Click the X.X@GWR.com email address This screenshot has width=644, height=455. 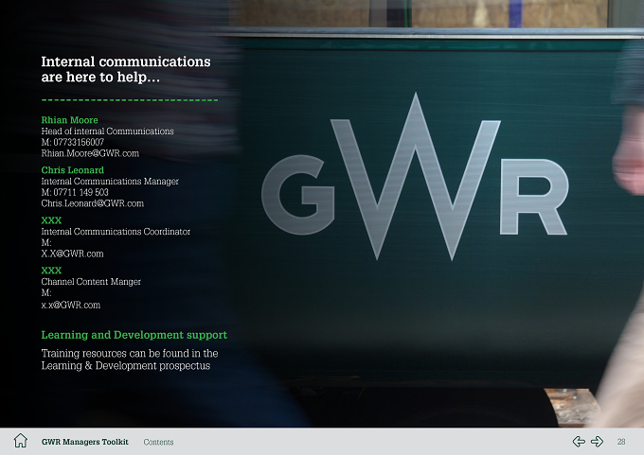pyautogui.click(x=72, y=254)
